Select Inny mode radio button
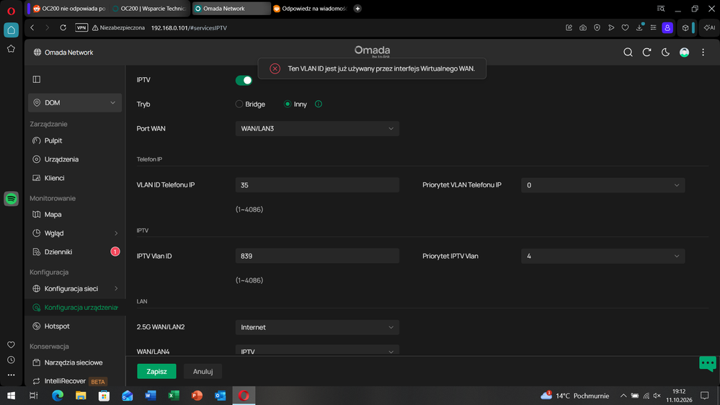This screenshot has width=720, height=405. [x=288, y=104]
